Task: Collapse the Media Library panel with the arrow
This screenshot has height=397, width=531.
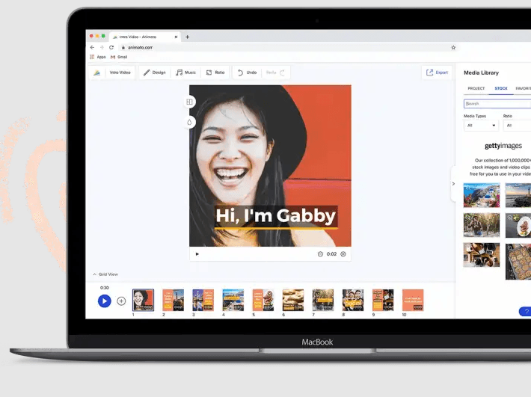Action: pos(452,183)
